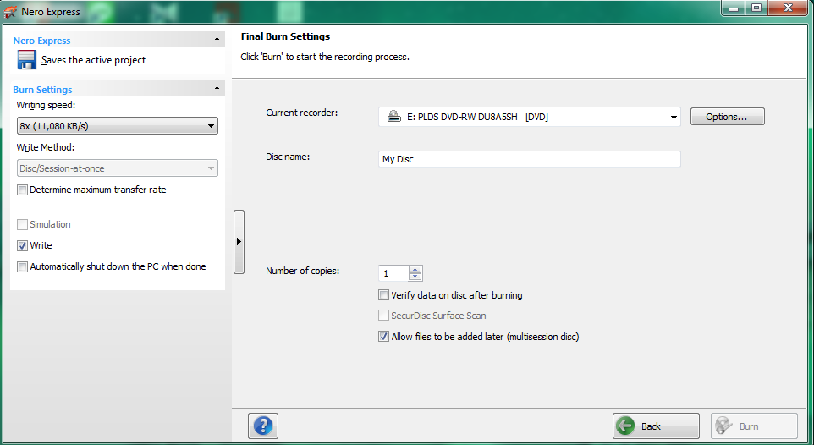Image resolution: width=814 pixels, height=445 pixels.
Task: Uncheck the Write checkbox
Action: tap(22, 245)
